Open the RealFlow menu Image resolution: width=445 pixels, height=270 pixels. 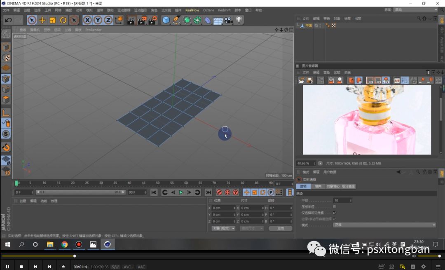click(x=192, y=10)
